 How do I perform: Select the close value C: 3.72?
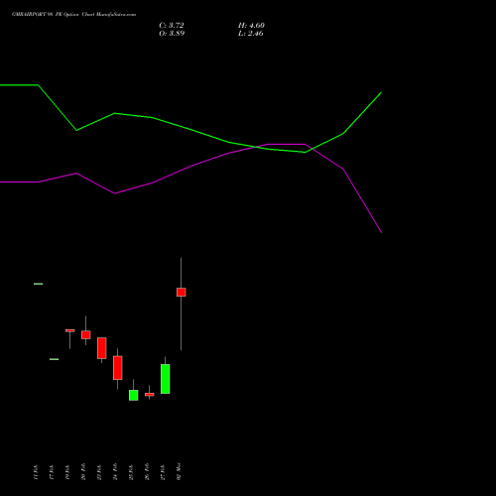tap(172, 26)
